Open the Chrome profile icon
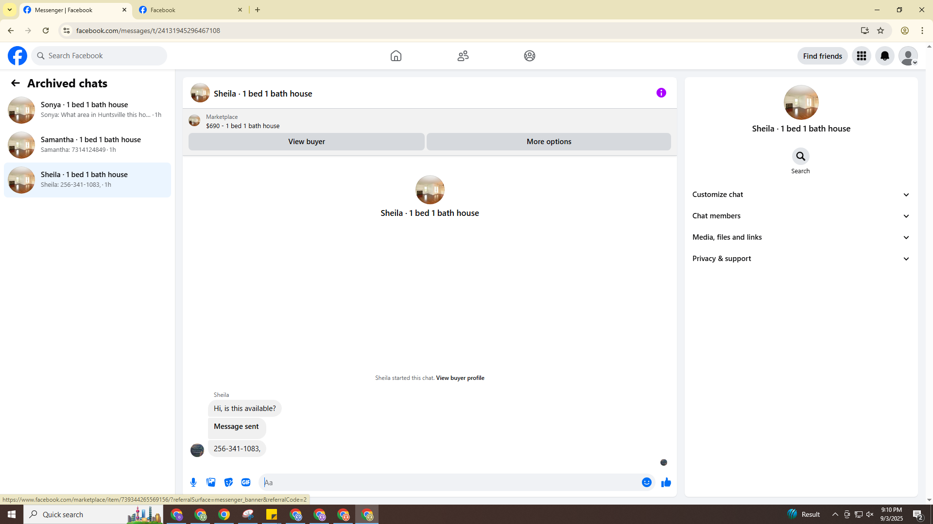Image resolution: width=933 pixels, height=524 pixels. point(905,31)
